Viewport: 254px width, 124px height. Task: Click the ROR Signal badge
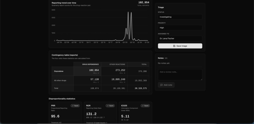110,106
